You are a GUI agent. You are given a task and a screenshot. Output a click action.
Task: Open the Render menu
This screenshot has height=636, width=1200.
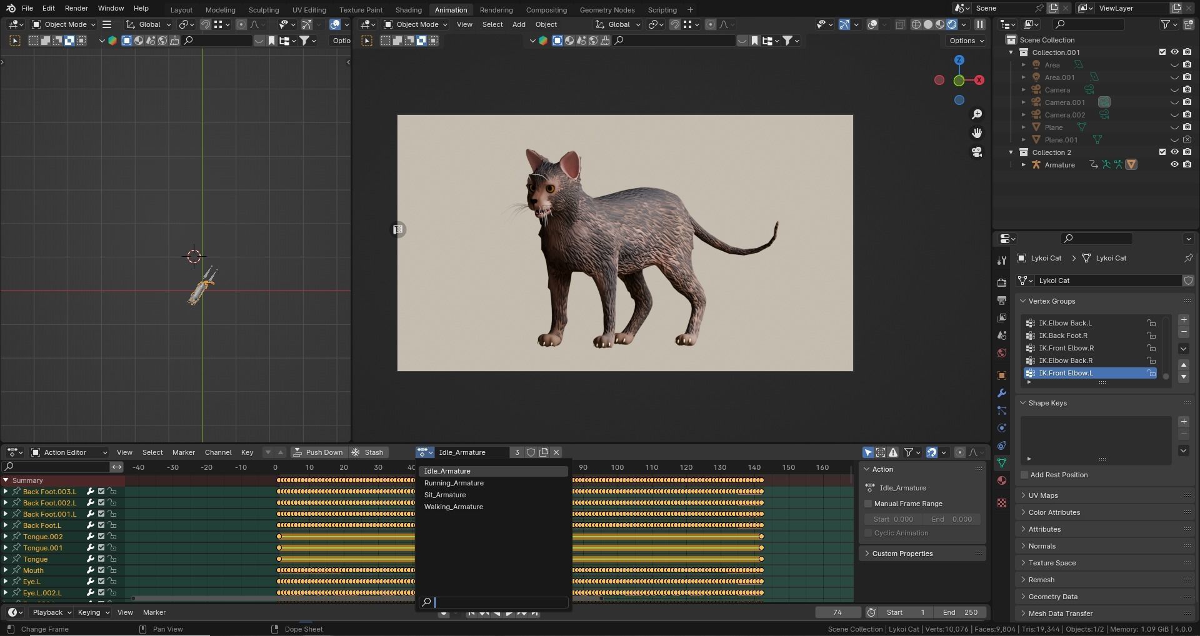point(76,8)
